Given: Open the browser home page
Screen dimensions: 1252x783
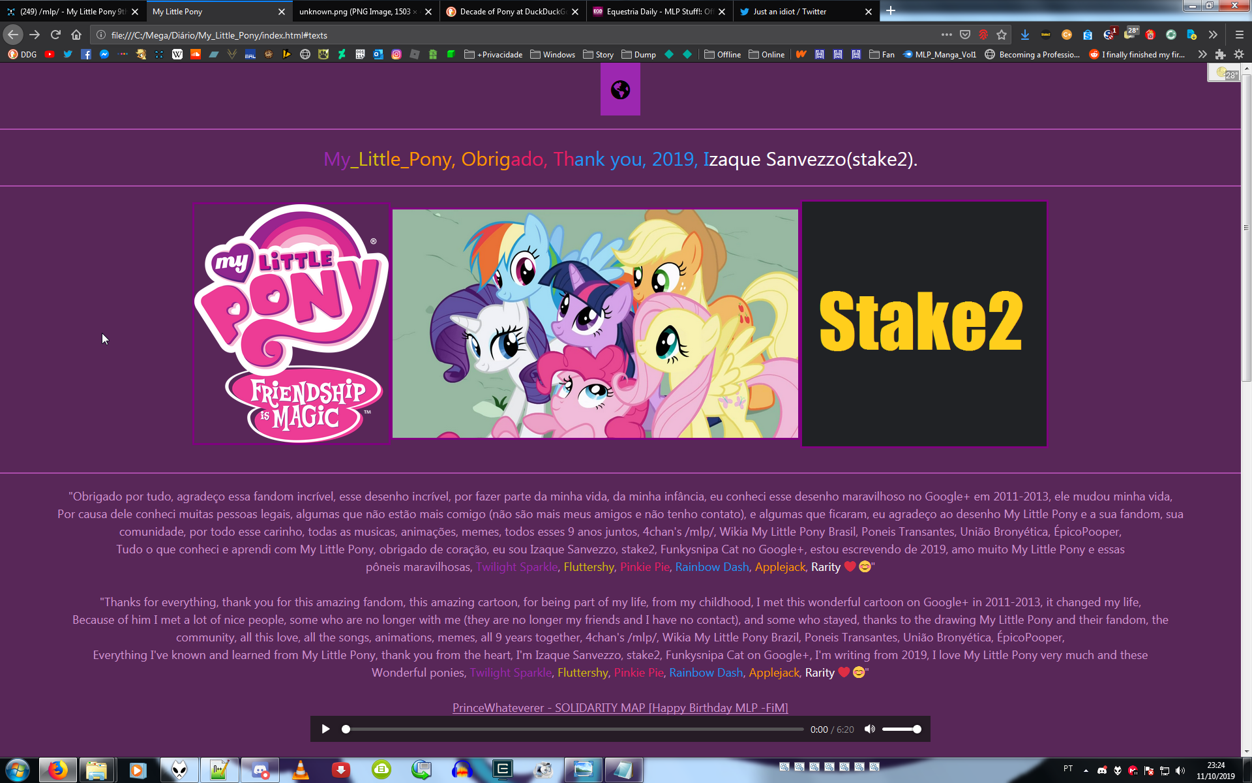Looking at the screenshot, I should (76, 35).
